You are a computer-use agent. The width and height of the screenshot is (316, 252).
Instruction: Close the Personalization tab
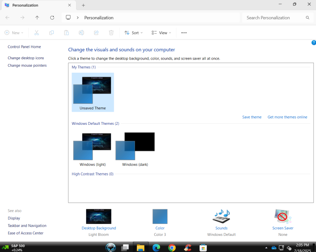coord(70,5)
